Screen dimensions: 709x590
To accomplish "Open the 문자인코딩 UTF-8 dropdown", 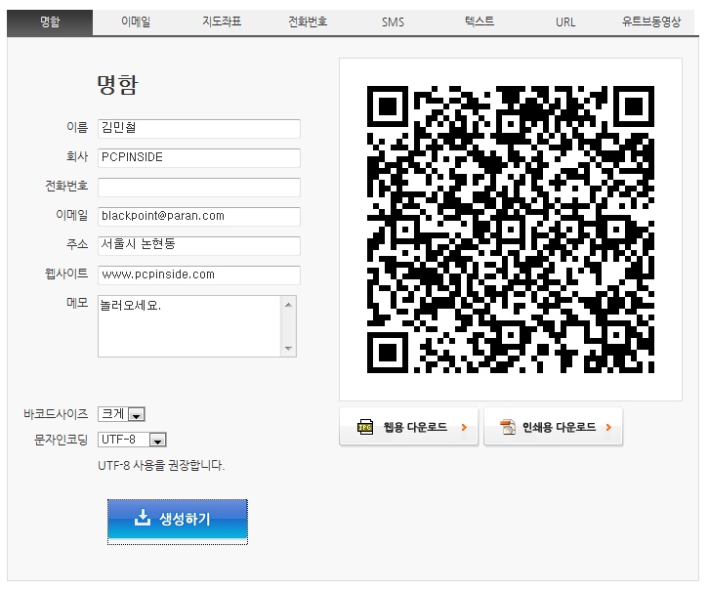I will [132, 440].
